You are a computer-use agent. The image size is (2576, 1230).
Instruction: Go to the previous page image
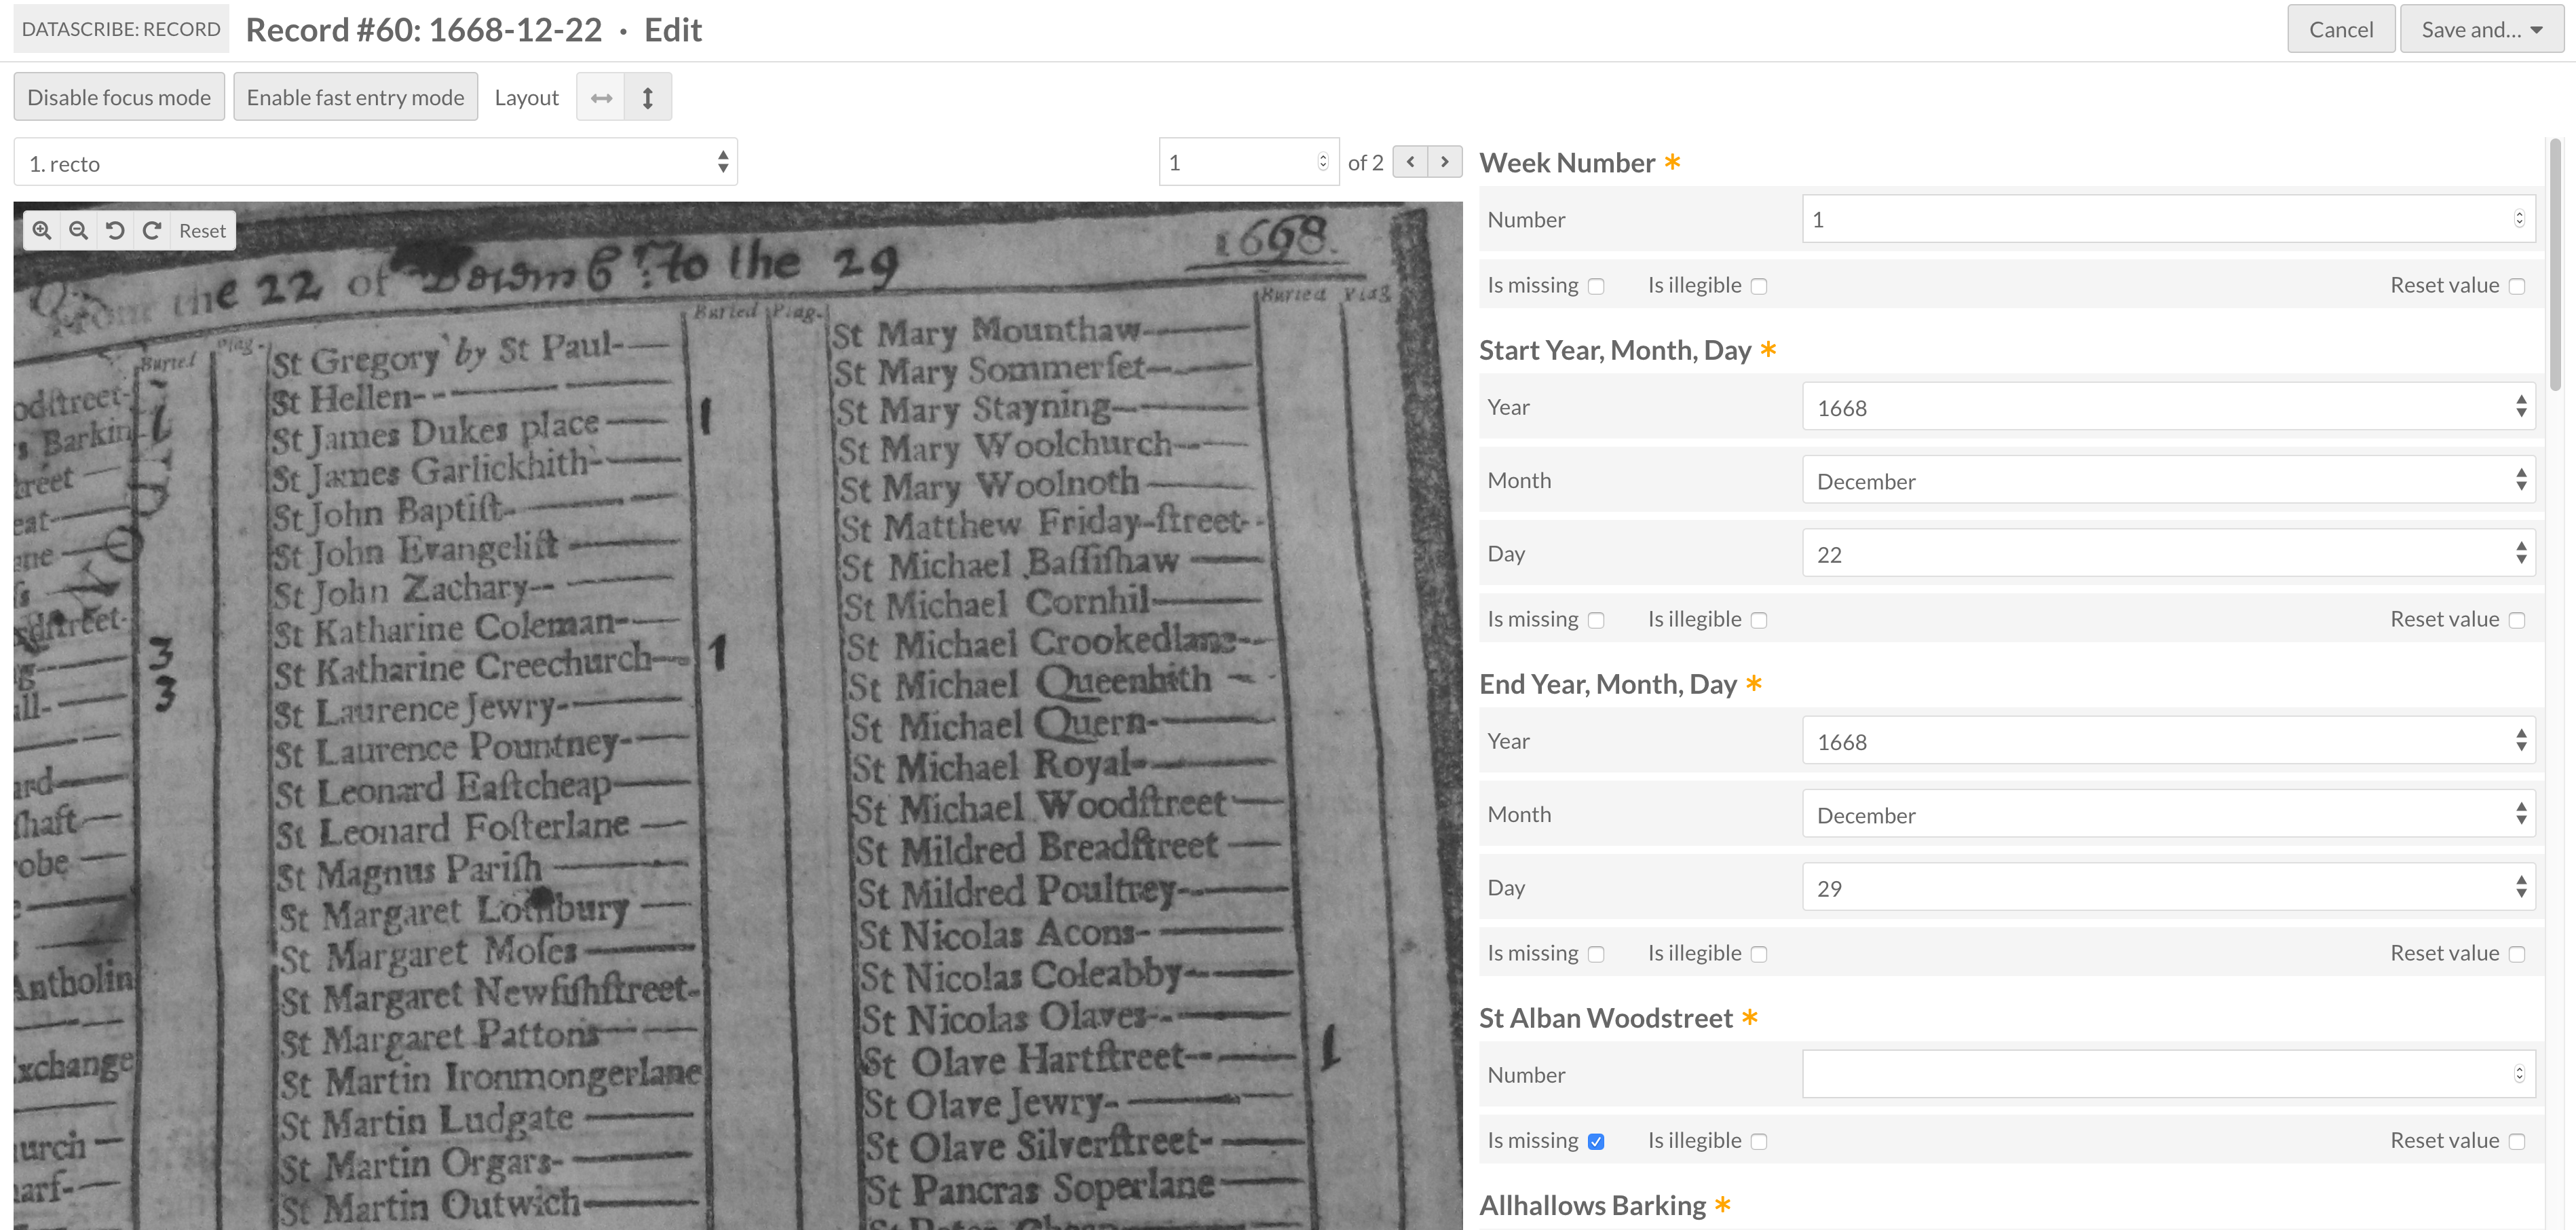pyautogui.click(x=1410, y=162)
